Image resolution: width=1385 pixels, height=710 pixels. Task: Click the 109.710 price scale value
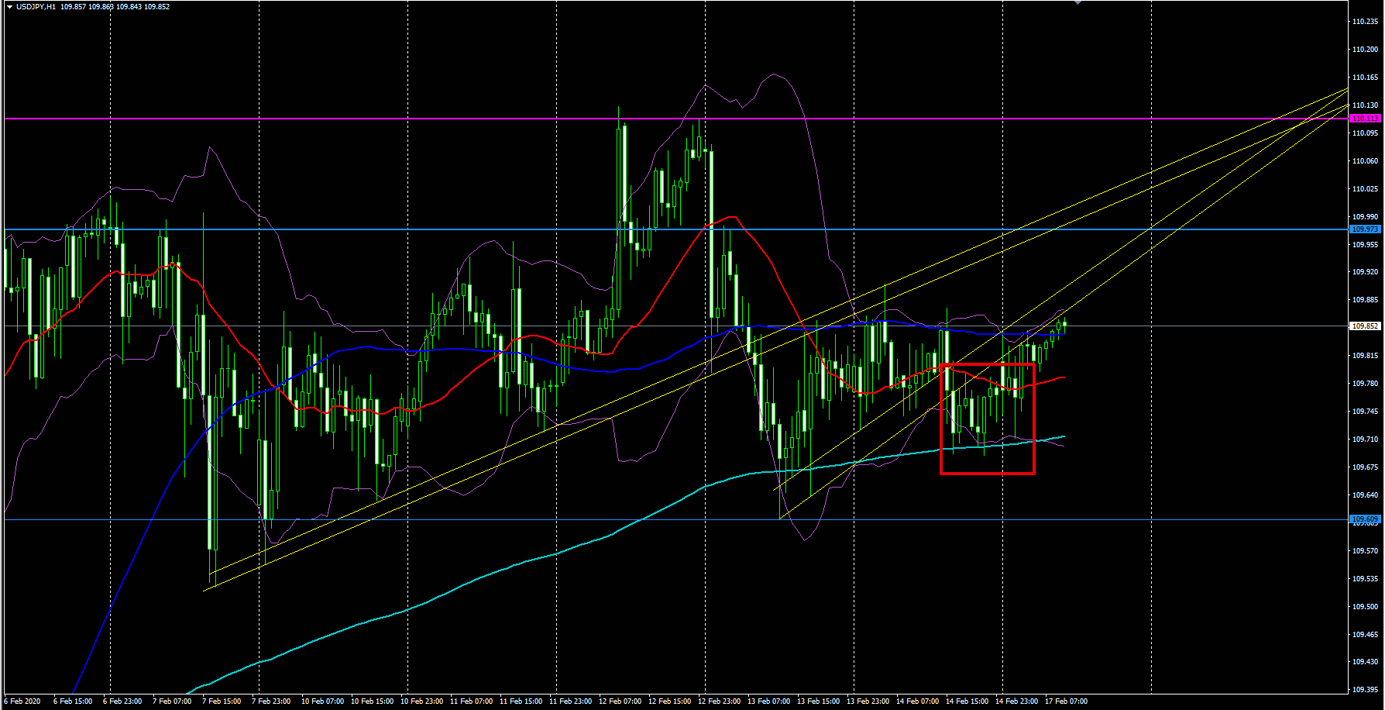click(1365, 439)
